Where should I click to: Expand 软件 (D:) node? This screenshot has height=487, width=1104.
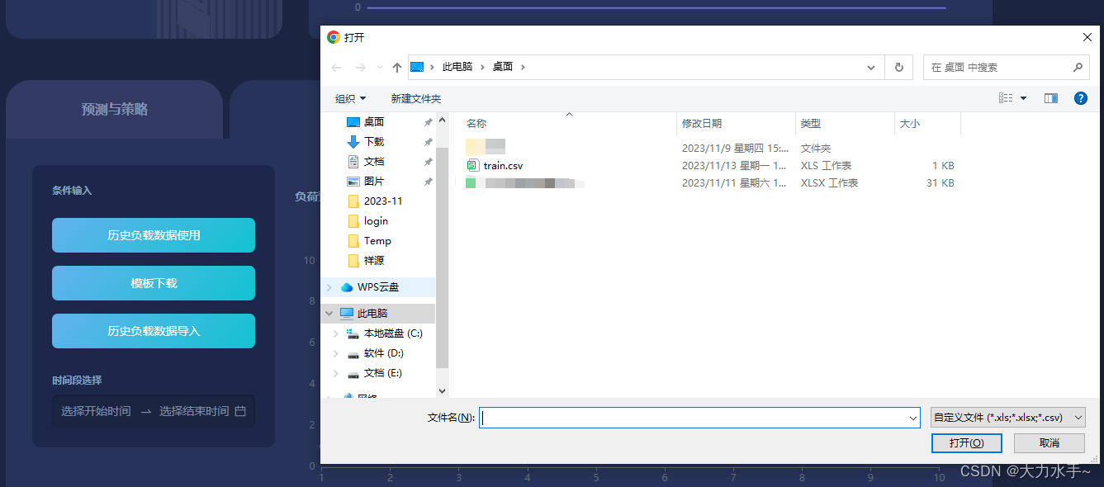(336, 353)
